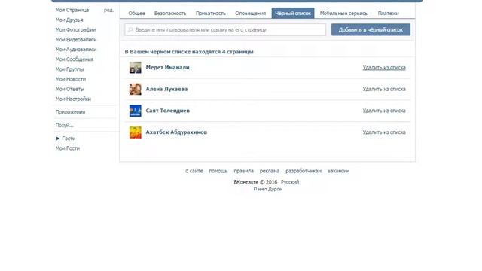Open the о сайте footer link

[x=194, y=171]
